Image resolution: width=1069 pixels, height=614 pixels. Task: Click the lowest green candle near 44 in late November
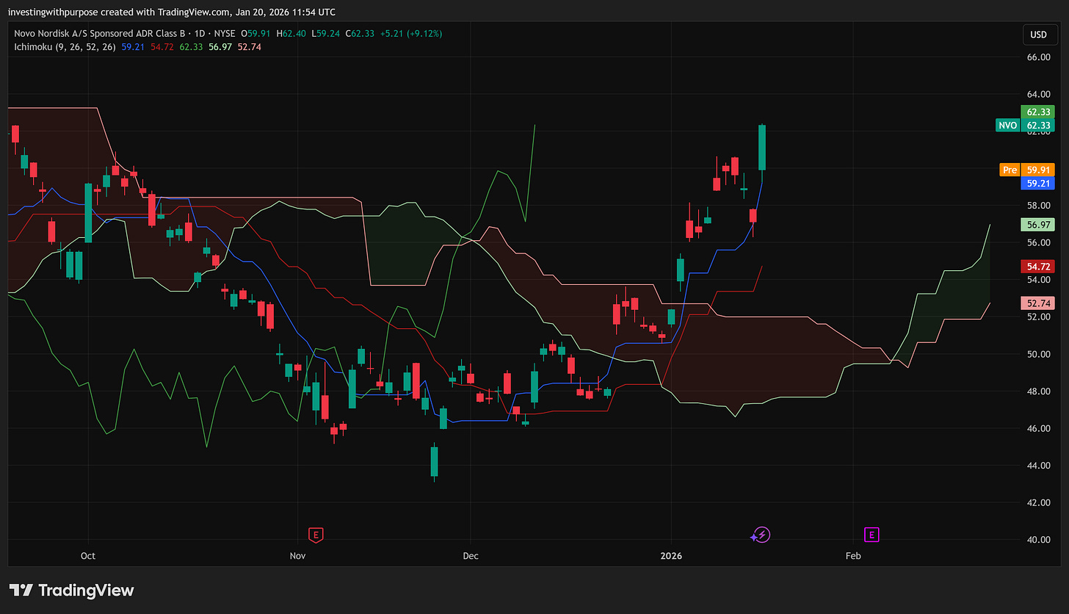434,462
